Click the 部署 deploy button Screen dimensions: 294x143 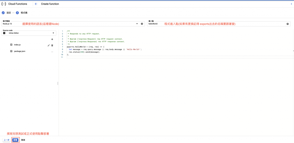pyautogui.click(x=16, y=140)
